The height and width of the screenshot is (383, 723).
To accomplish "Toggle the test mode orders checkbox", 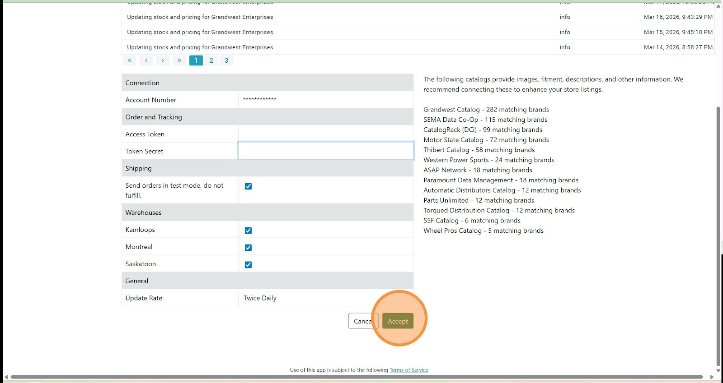I will coord(248,186).
